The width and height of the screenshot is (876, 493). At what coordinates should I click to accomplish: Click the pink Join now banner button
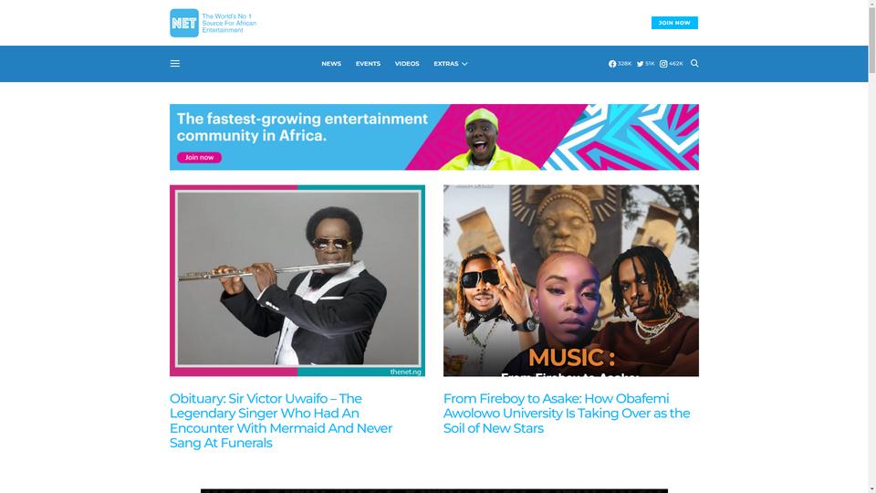[200, 158]
